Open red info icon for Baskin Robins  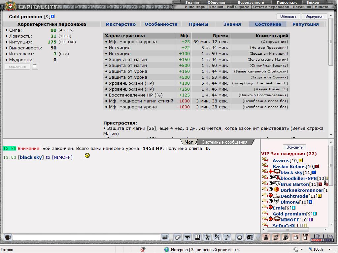(317, 166)
